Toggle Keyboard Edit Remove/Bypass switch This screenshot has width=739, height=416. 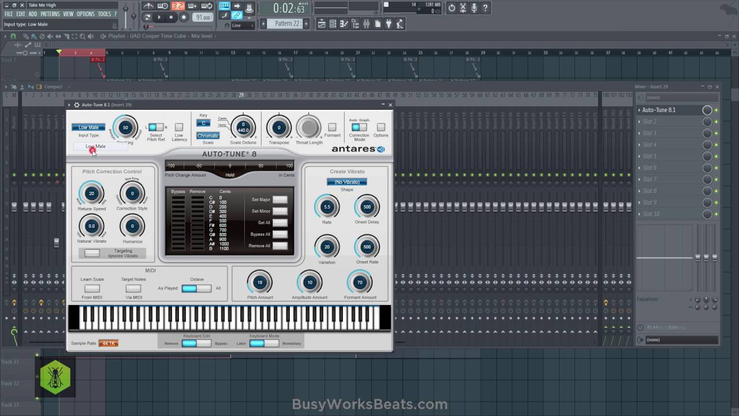coord(196,343)
